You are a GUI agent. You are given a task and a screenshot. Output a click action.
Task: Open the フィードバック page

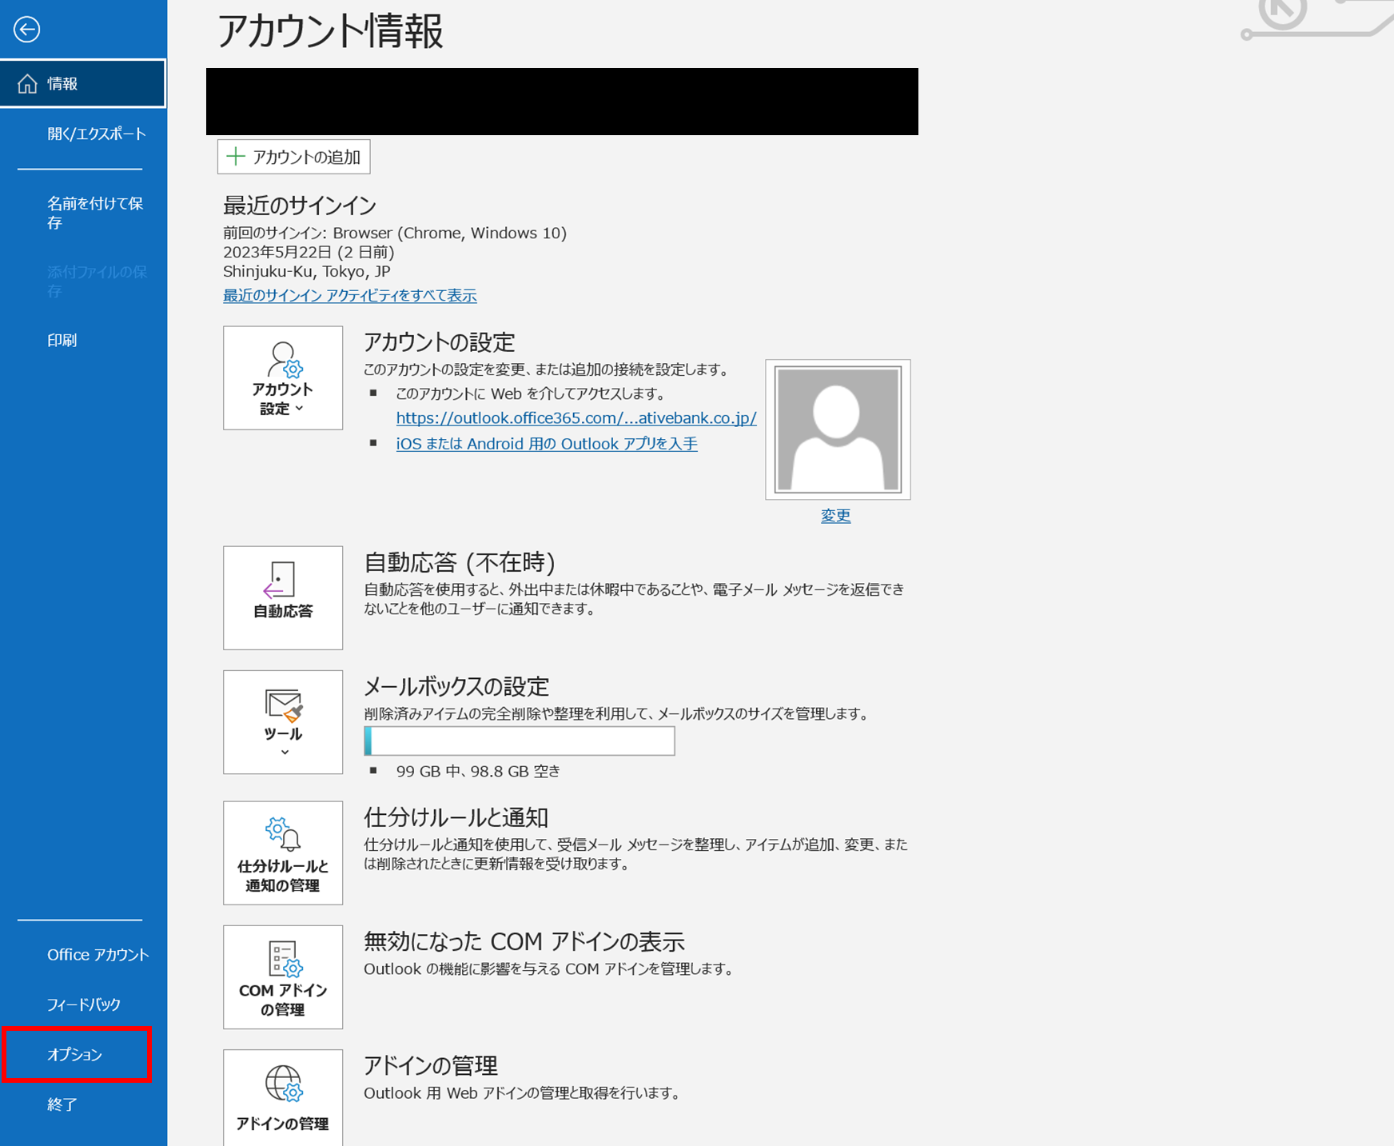(x=83, y=1004)
